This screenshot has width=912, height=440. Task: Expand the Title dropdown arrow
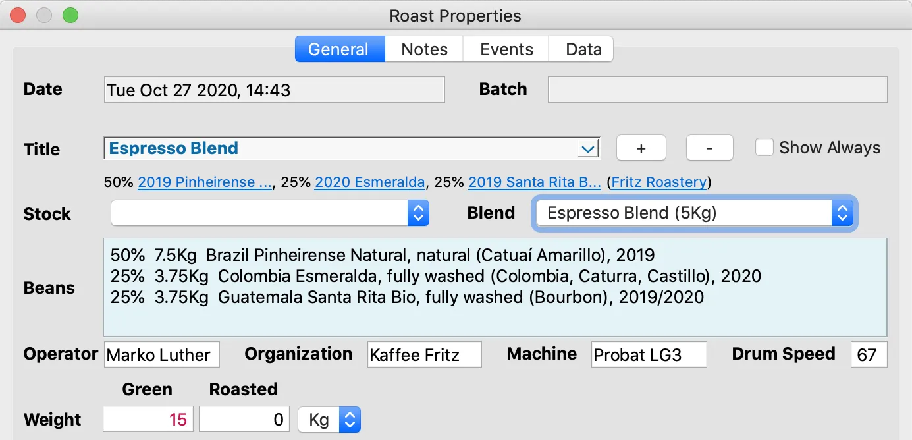pyautogui.click(x=587, y=149)
